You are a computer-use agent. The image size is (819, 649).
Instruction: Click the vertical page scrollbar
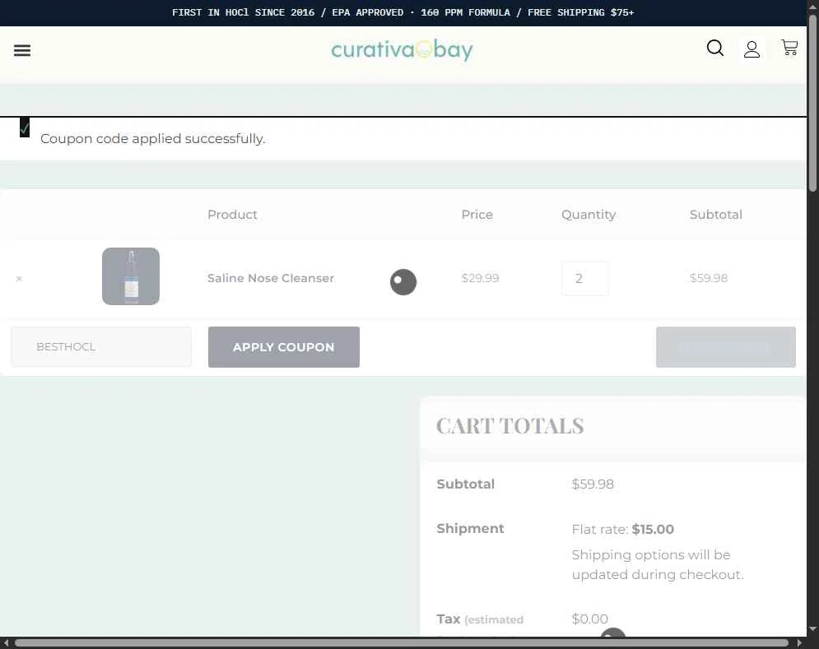tap(812, 104)
